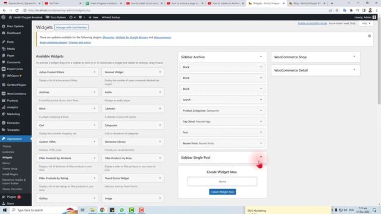
Task: Open File Explorer from the taskbar
Action: (93, 210)
